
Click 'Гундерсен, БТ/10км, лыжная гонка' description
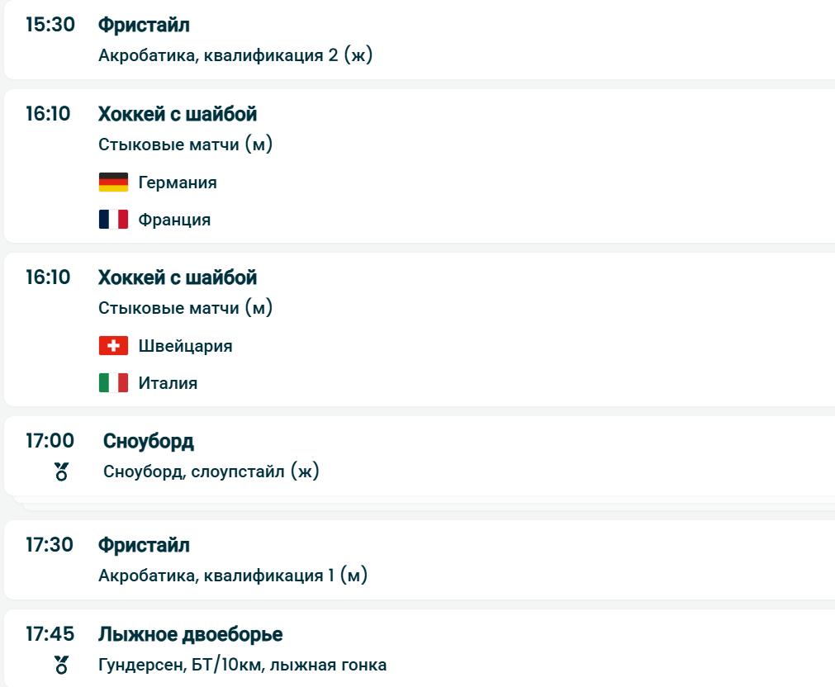pos(242,665)
